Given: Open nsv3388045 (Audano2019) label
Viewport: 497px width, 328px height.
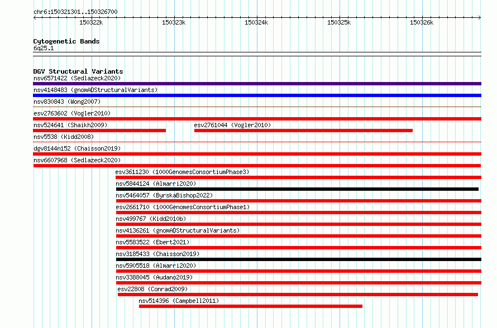Looking at the screenshot, I should pyautogui.click(x=154, y=277).
